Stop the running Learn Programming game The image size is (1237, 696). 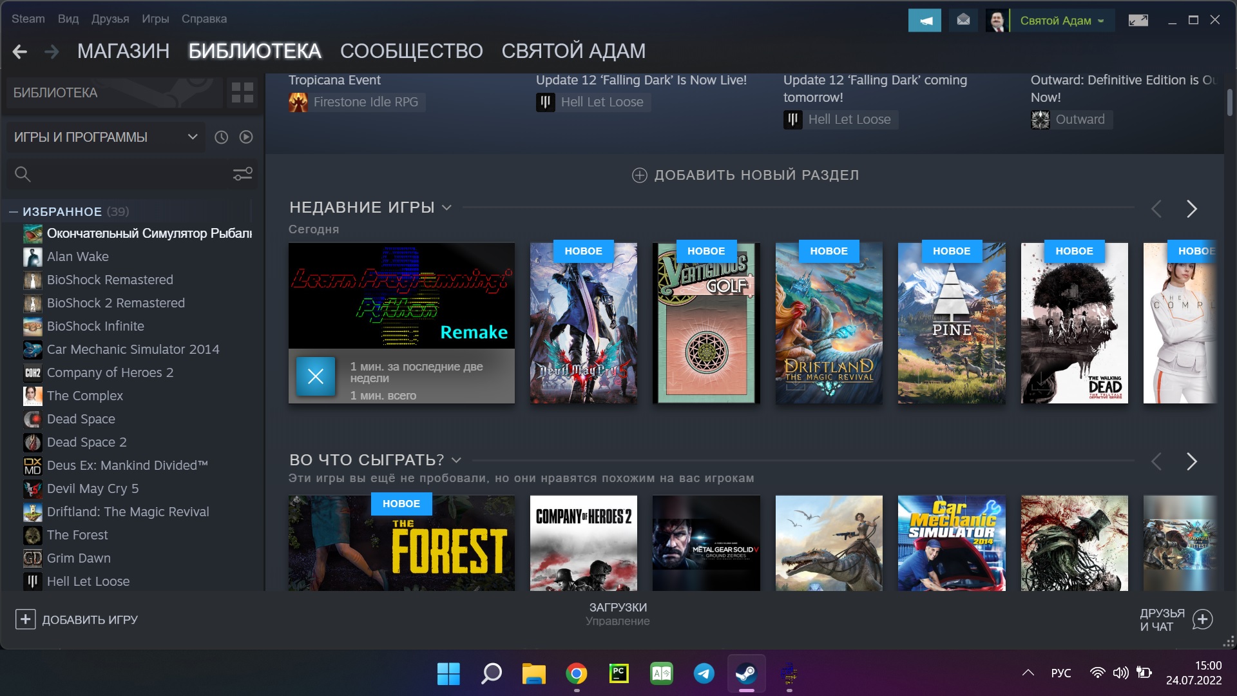click(315, 376)
